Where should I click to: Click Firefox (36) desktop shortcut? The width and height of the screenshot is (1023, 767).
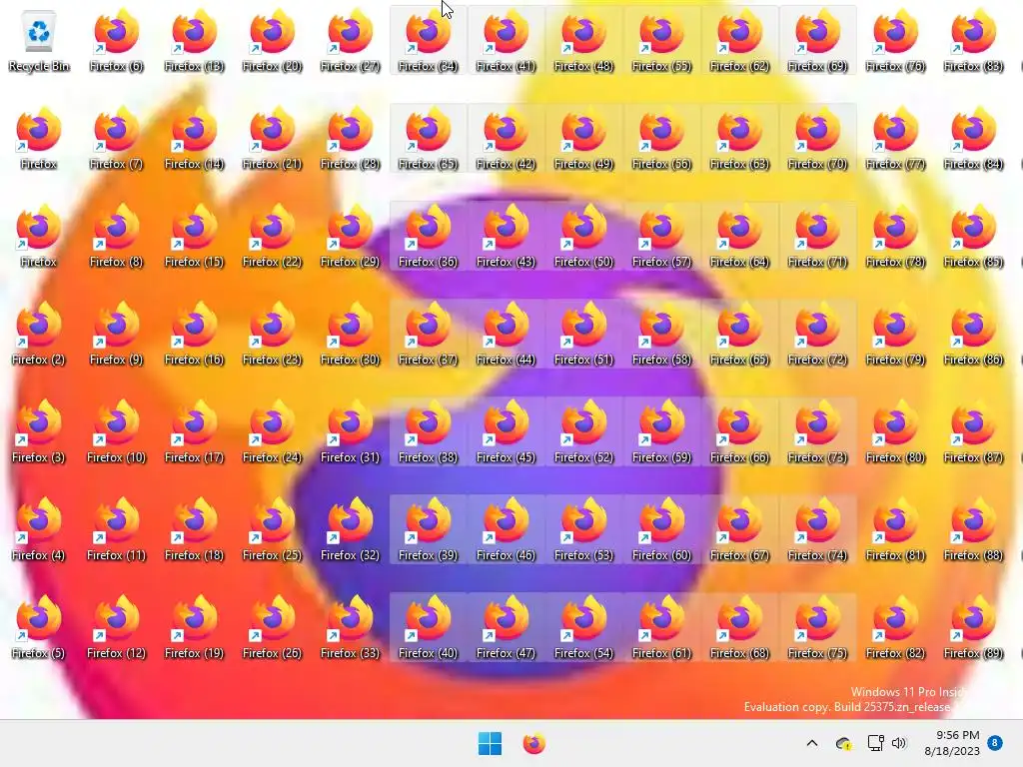(428, 236)
